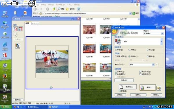The width and height of the screenshot is (174, 109).
Task: Open the Mode dropdown in EPSON Scan
Action: [153, 33]
